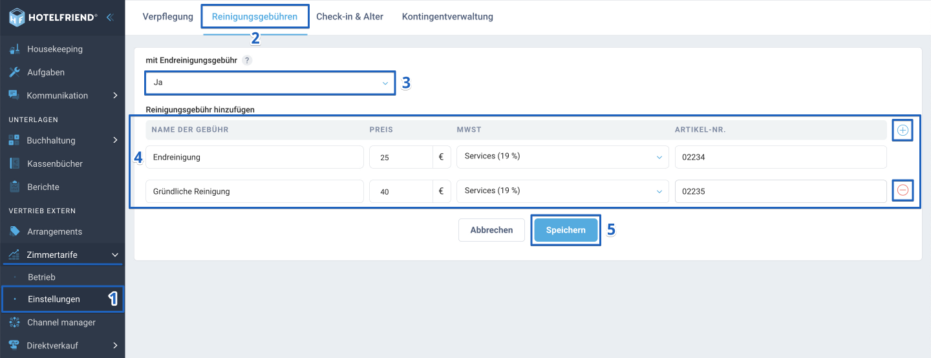The image size is (931, 358).
Task: Click the 'MwSt' column header
Action: point(469,130)
